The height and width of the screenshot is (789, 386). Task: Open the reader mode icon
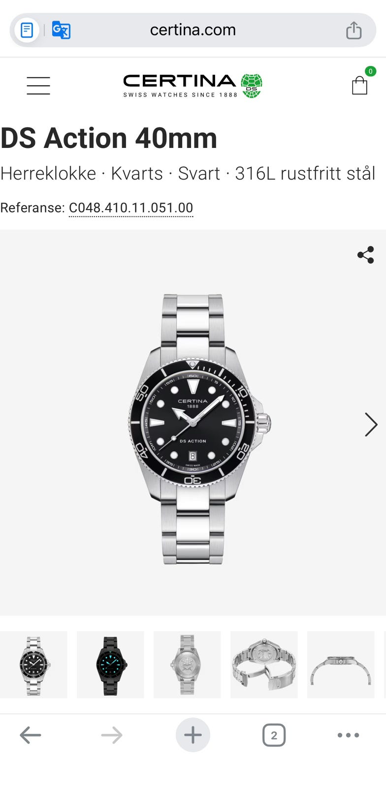27,30
